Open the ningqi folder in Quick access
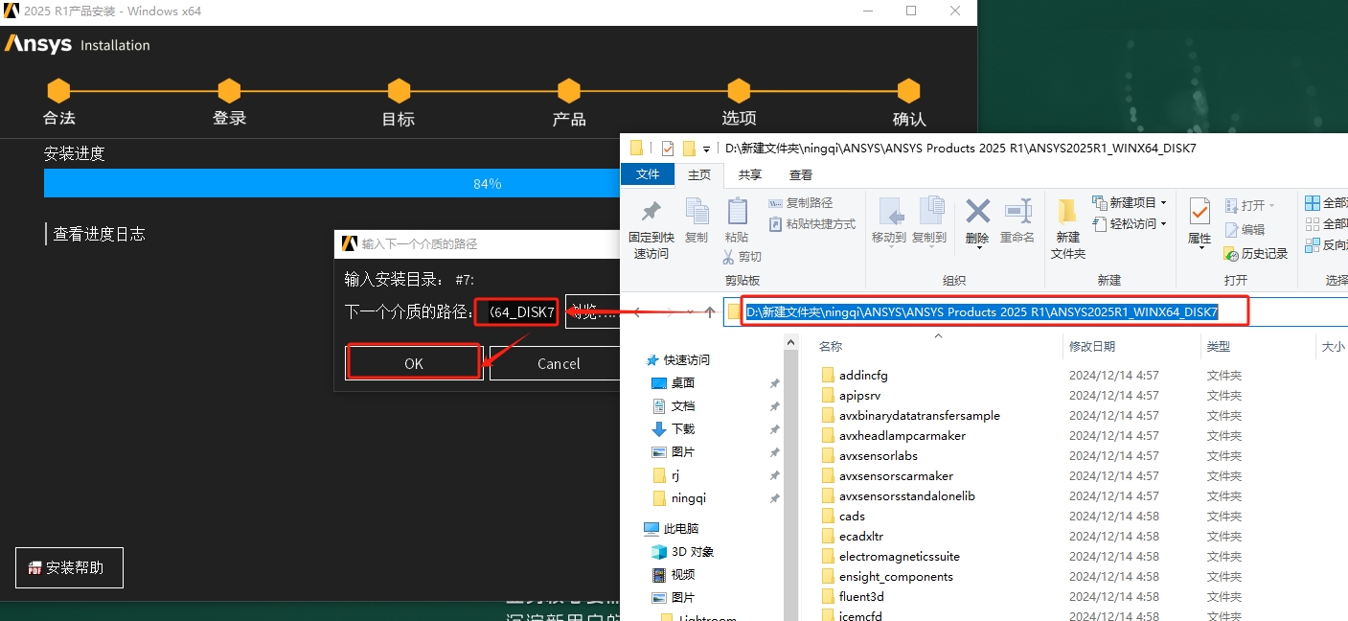This screenshot has height=621, width=1348. pos(679,498)
